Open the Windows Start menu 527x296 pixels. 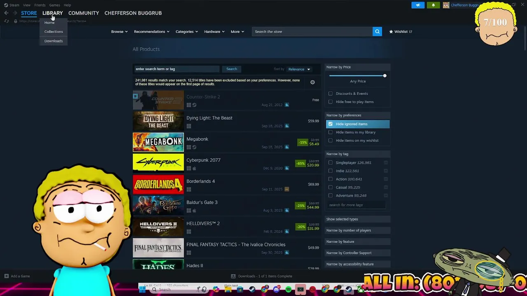(142, 289)
